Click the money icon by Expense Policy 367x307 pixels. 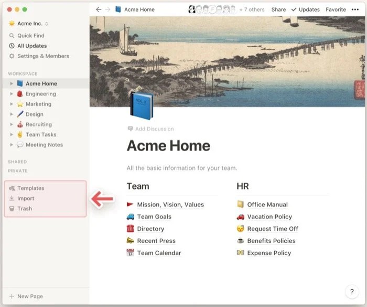pos(240,252)
